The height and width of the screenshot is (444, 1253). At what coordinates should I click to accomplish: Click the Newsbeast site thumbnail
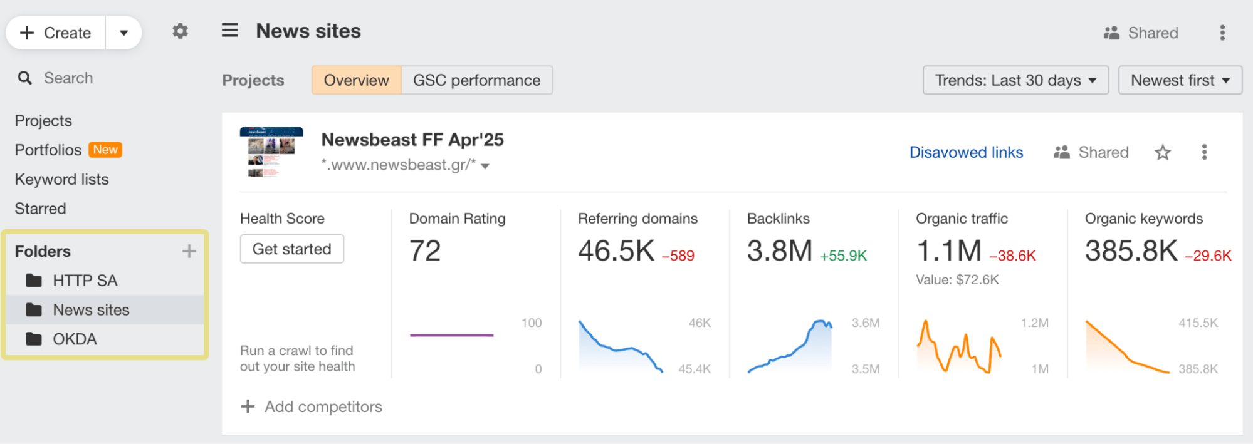[271, 152]
